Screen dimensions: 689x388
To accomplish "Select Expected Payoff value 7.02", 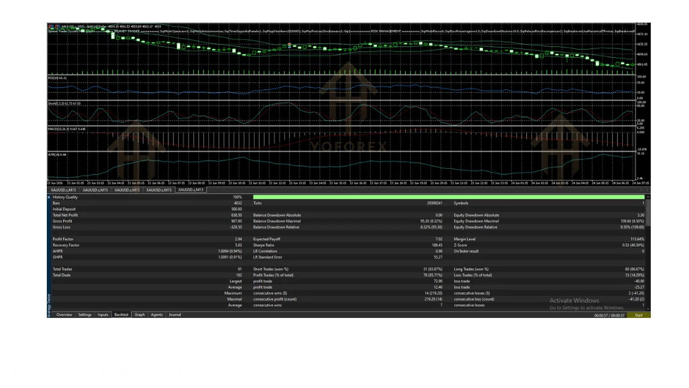I will pyautogui.click(x=439, y=239).
